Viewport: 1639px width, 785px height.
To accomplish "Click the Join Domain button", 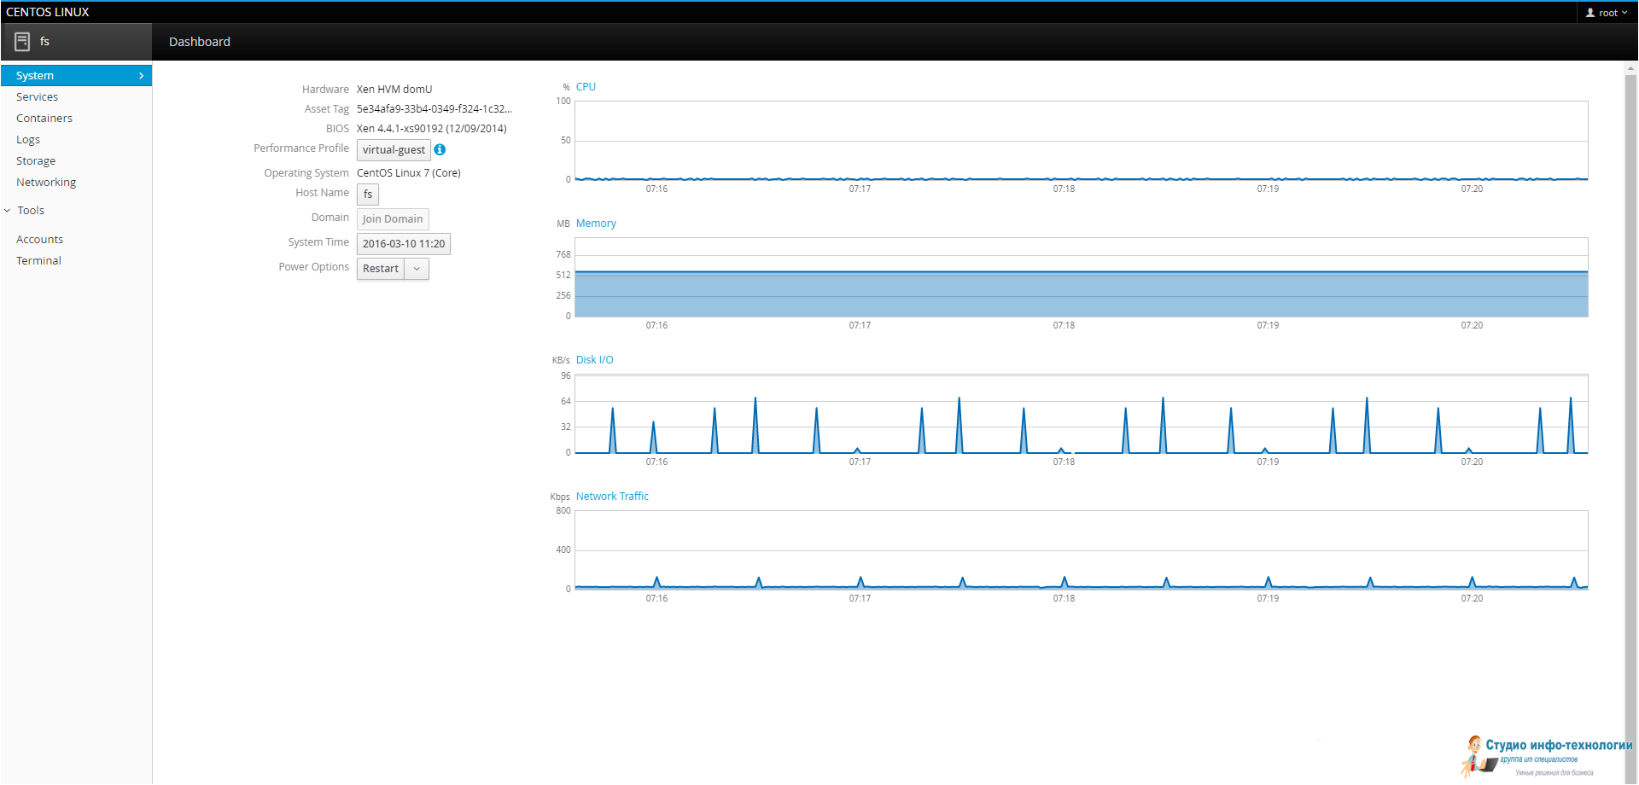I will (x=393, y=219).
